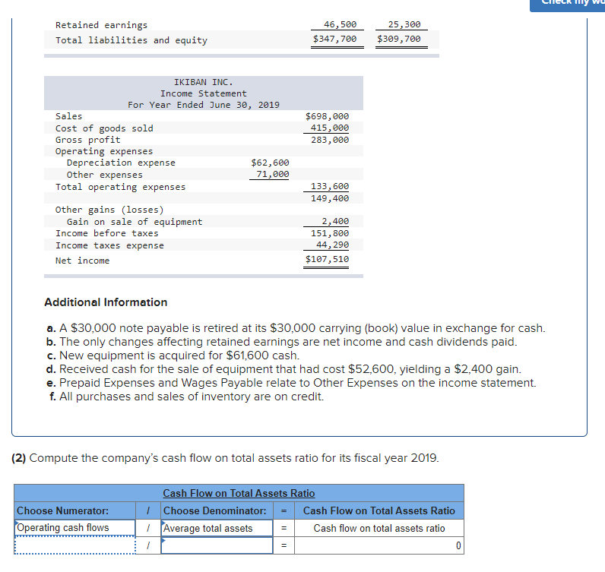Select the empty denominator value input field
This screenshot has width=605, height=572.
[217, 545]
